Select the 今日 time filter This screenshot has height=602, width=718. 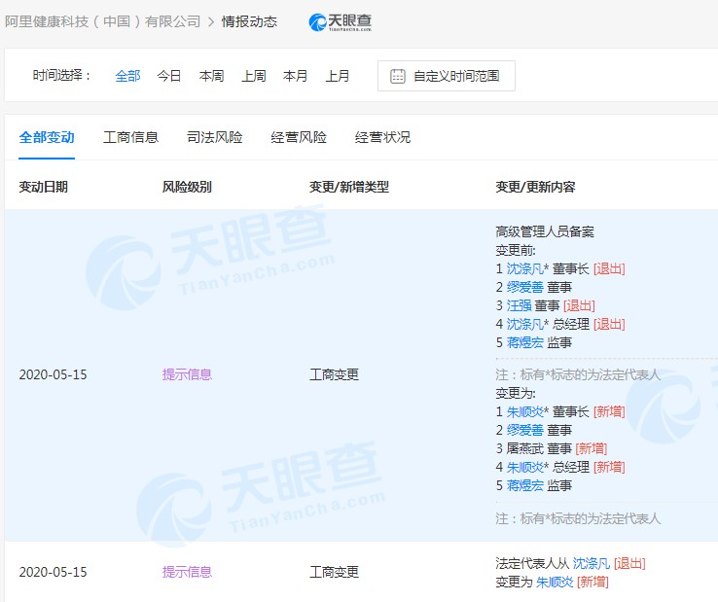pyautogui.click(x=169, y=76)
